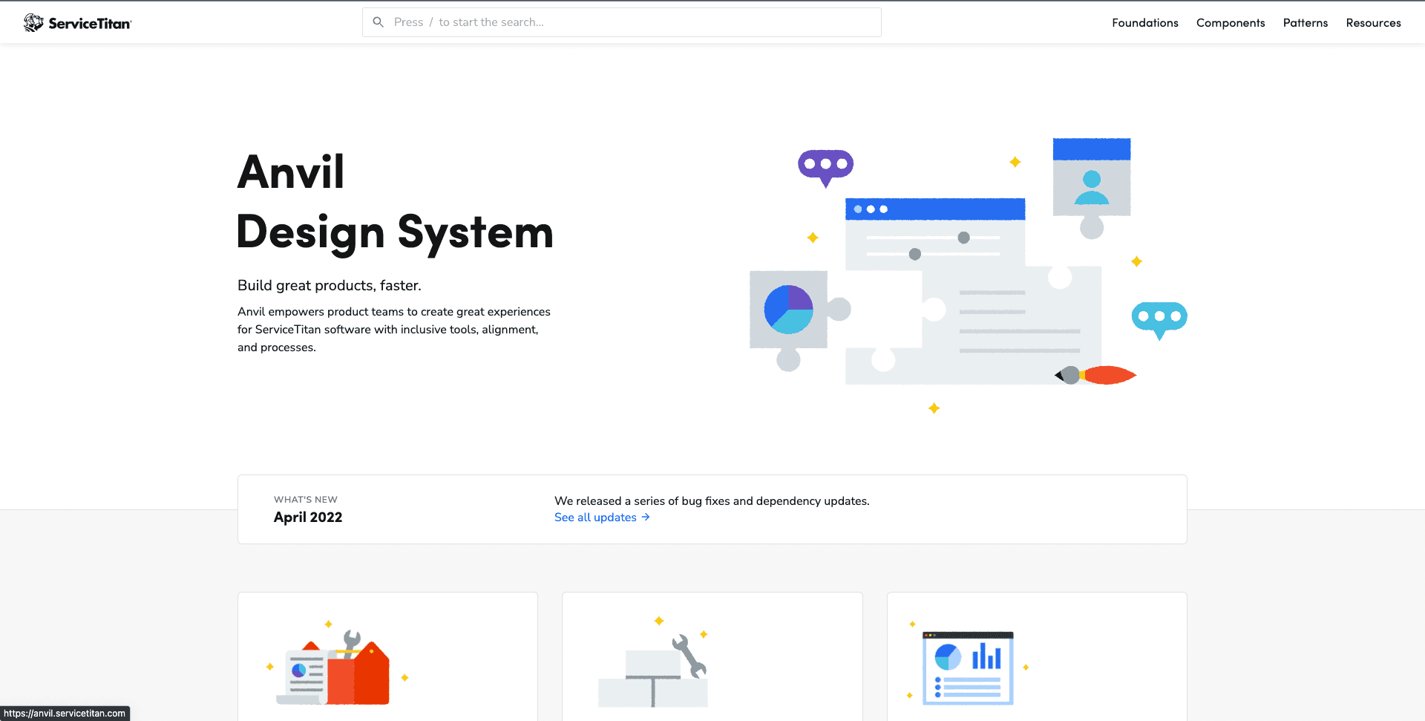Click the hero puzzle illustration
Screen dimensions: 1425x721
click(x=969, y=275)
